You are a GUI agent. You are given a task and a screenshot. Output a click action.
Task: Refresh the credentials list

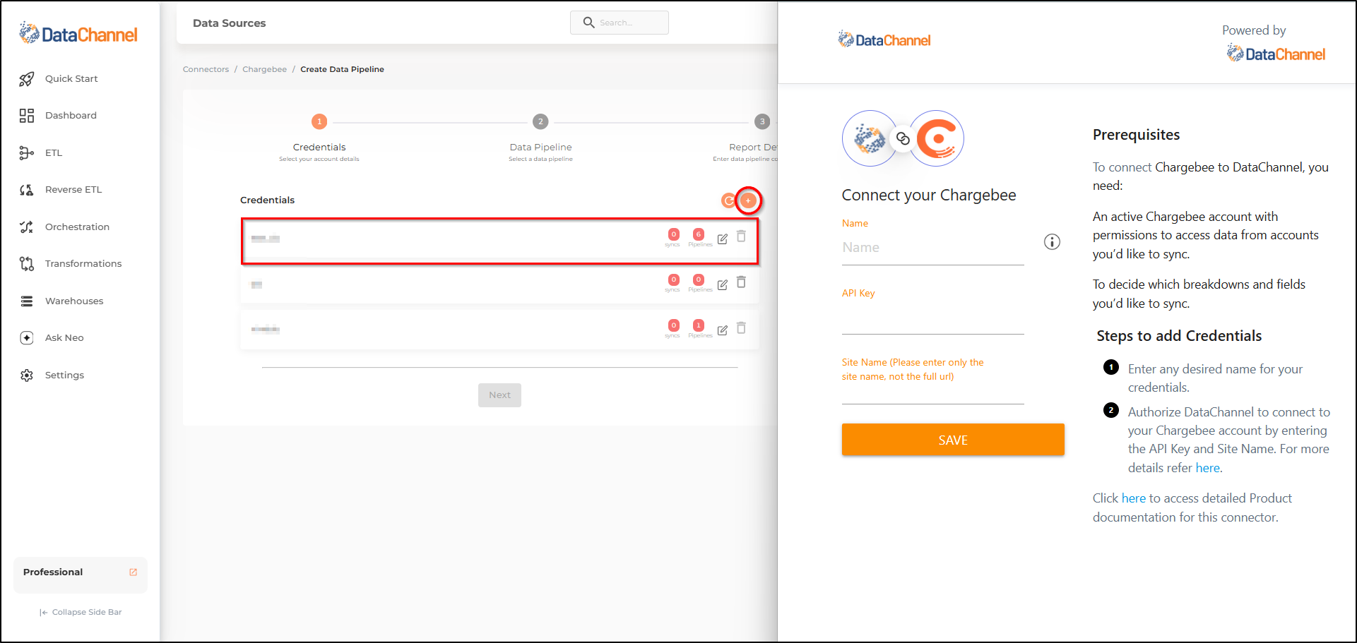coord(728,201)
